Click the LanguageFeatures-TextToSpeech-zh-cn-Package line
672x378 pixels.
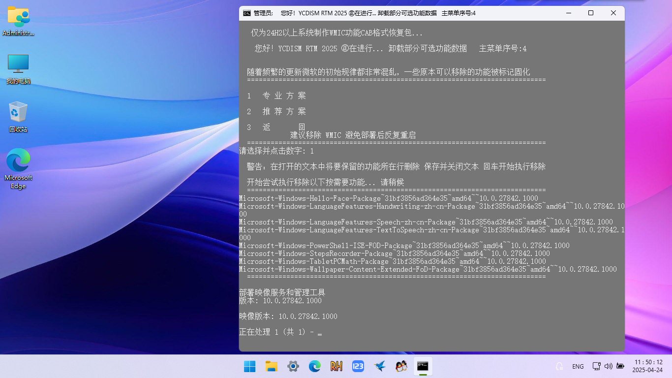click(432, 234)
